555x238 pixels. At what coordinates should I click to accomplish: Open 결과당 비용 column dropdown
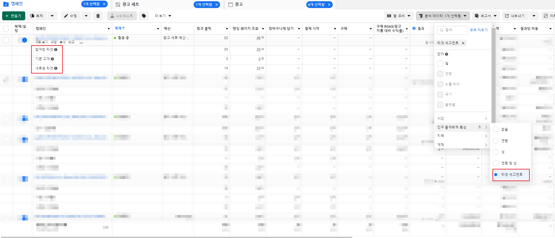(550, 29)
